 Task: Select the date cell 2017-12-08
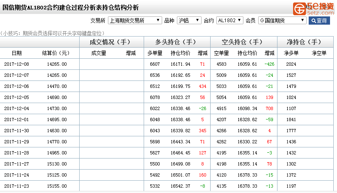pyautogui.click(x=16, y=64)
